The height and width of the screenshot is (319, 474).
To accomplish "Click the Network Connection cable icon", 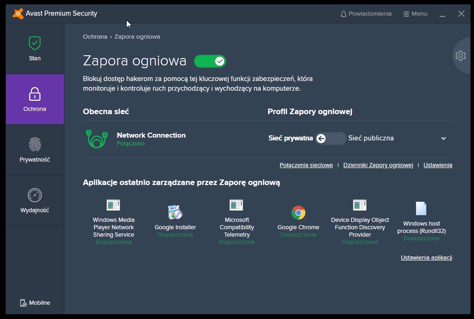I will [x=97, y=139].
